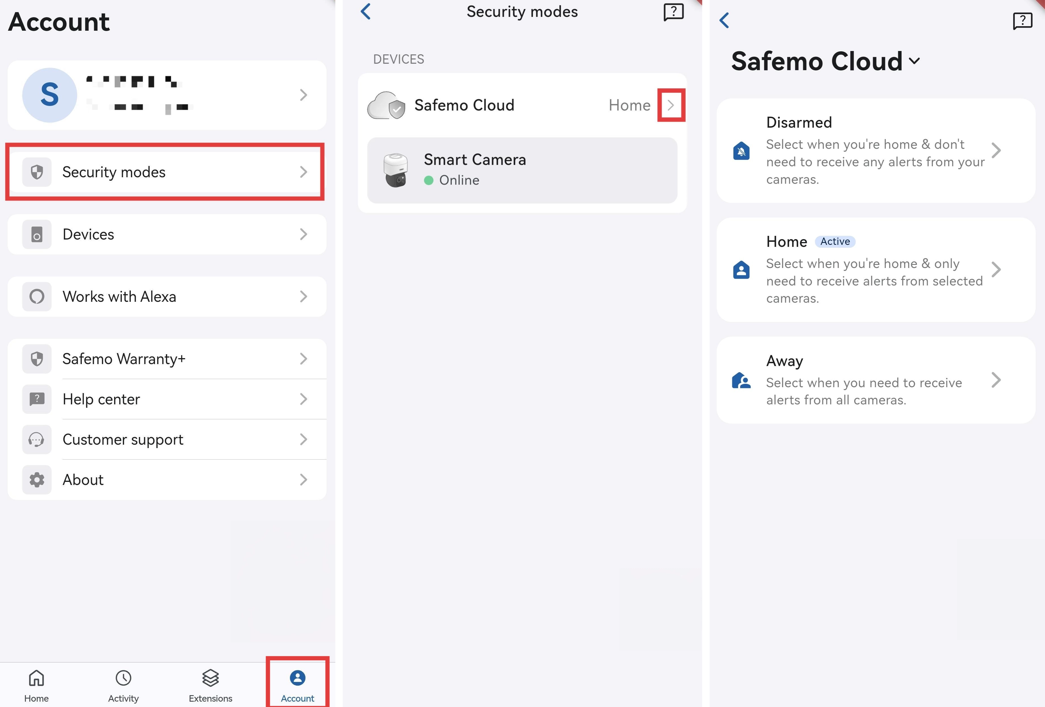Click the gear icon beside About
Viewport: 1045px width, 707px height.
click(x=37, y=480)
